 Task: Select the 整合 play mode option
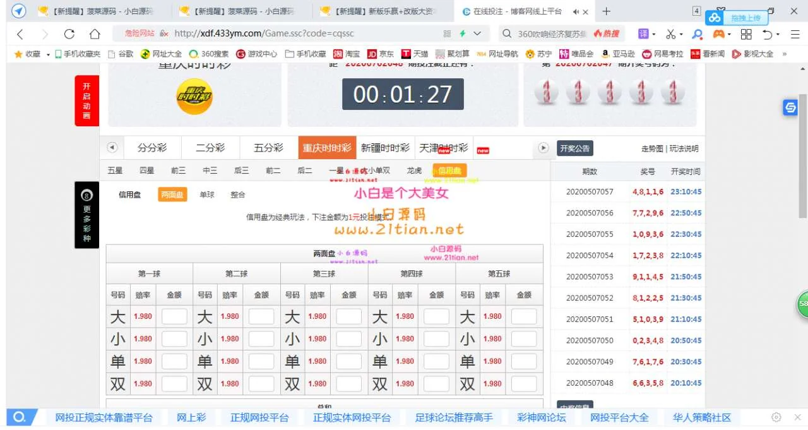tap(238, 195)
